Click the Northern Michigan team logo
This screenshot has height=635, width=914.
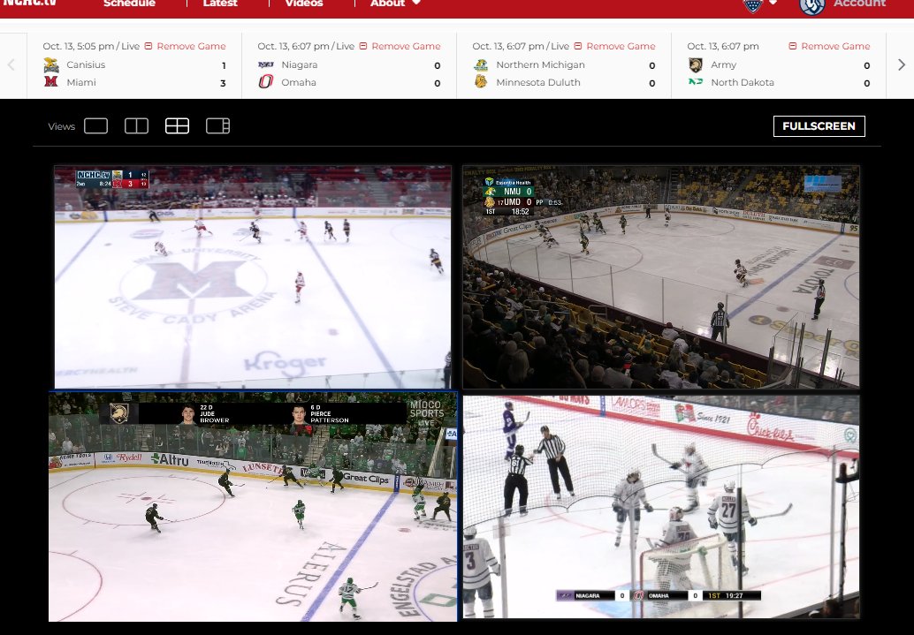[481, 64]
